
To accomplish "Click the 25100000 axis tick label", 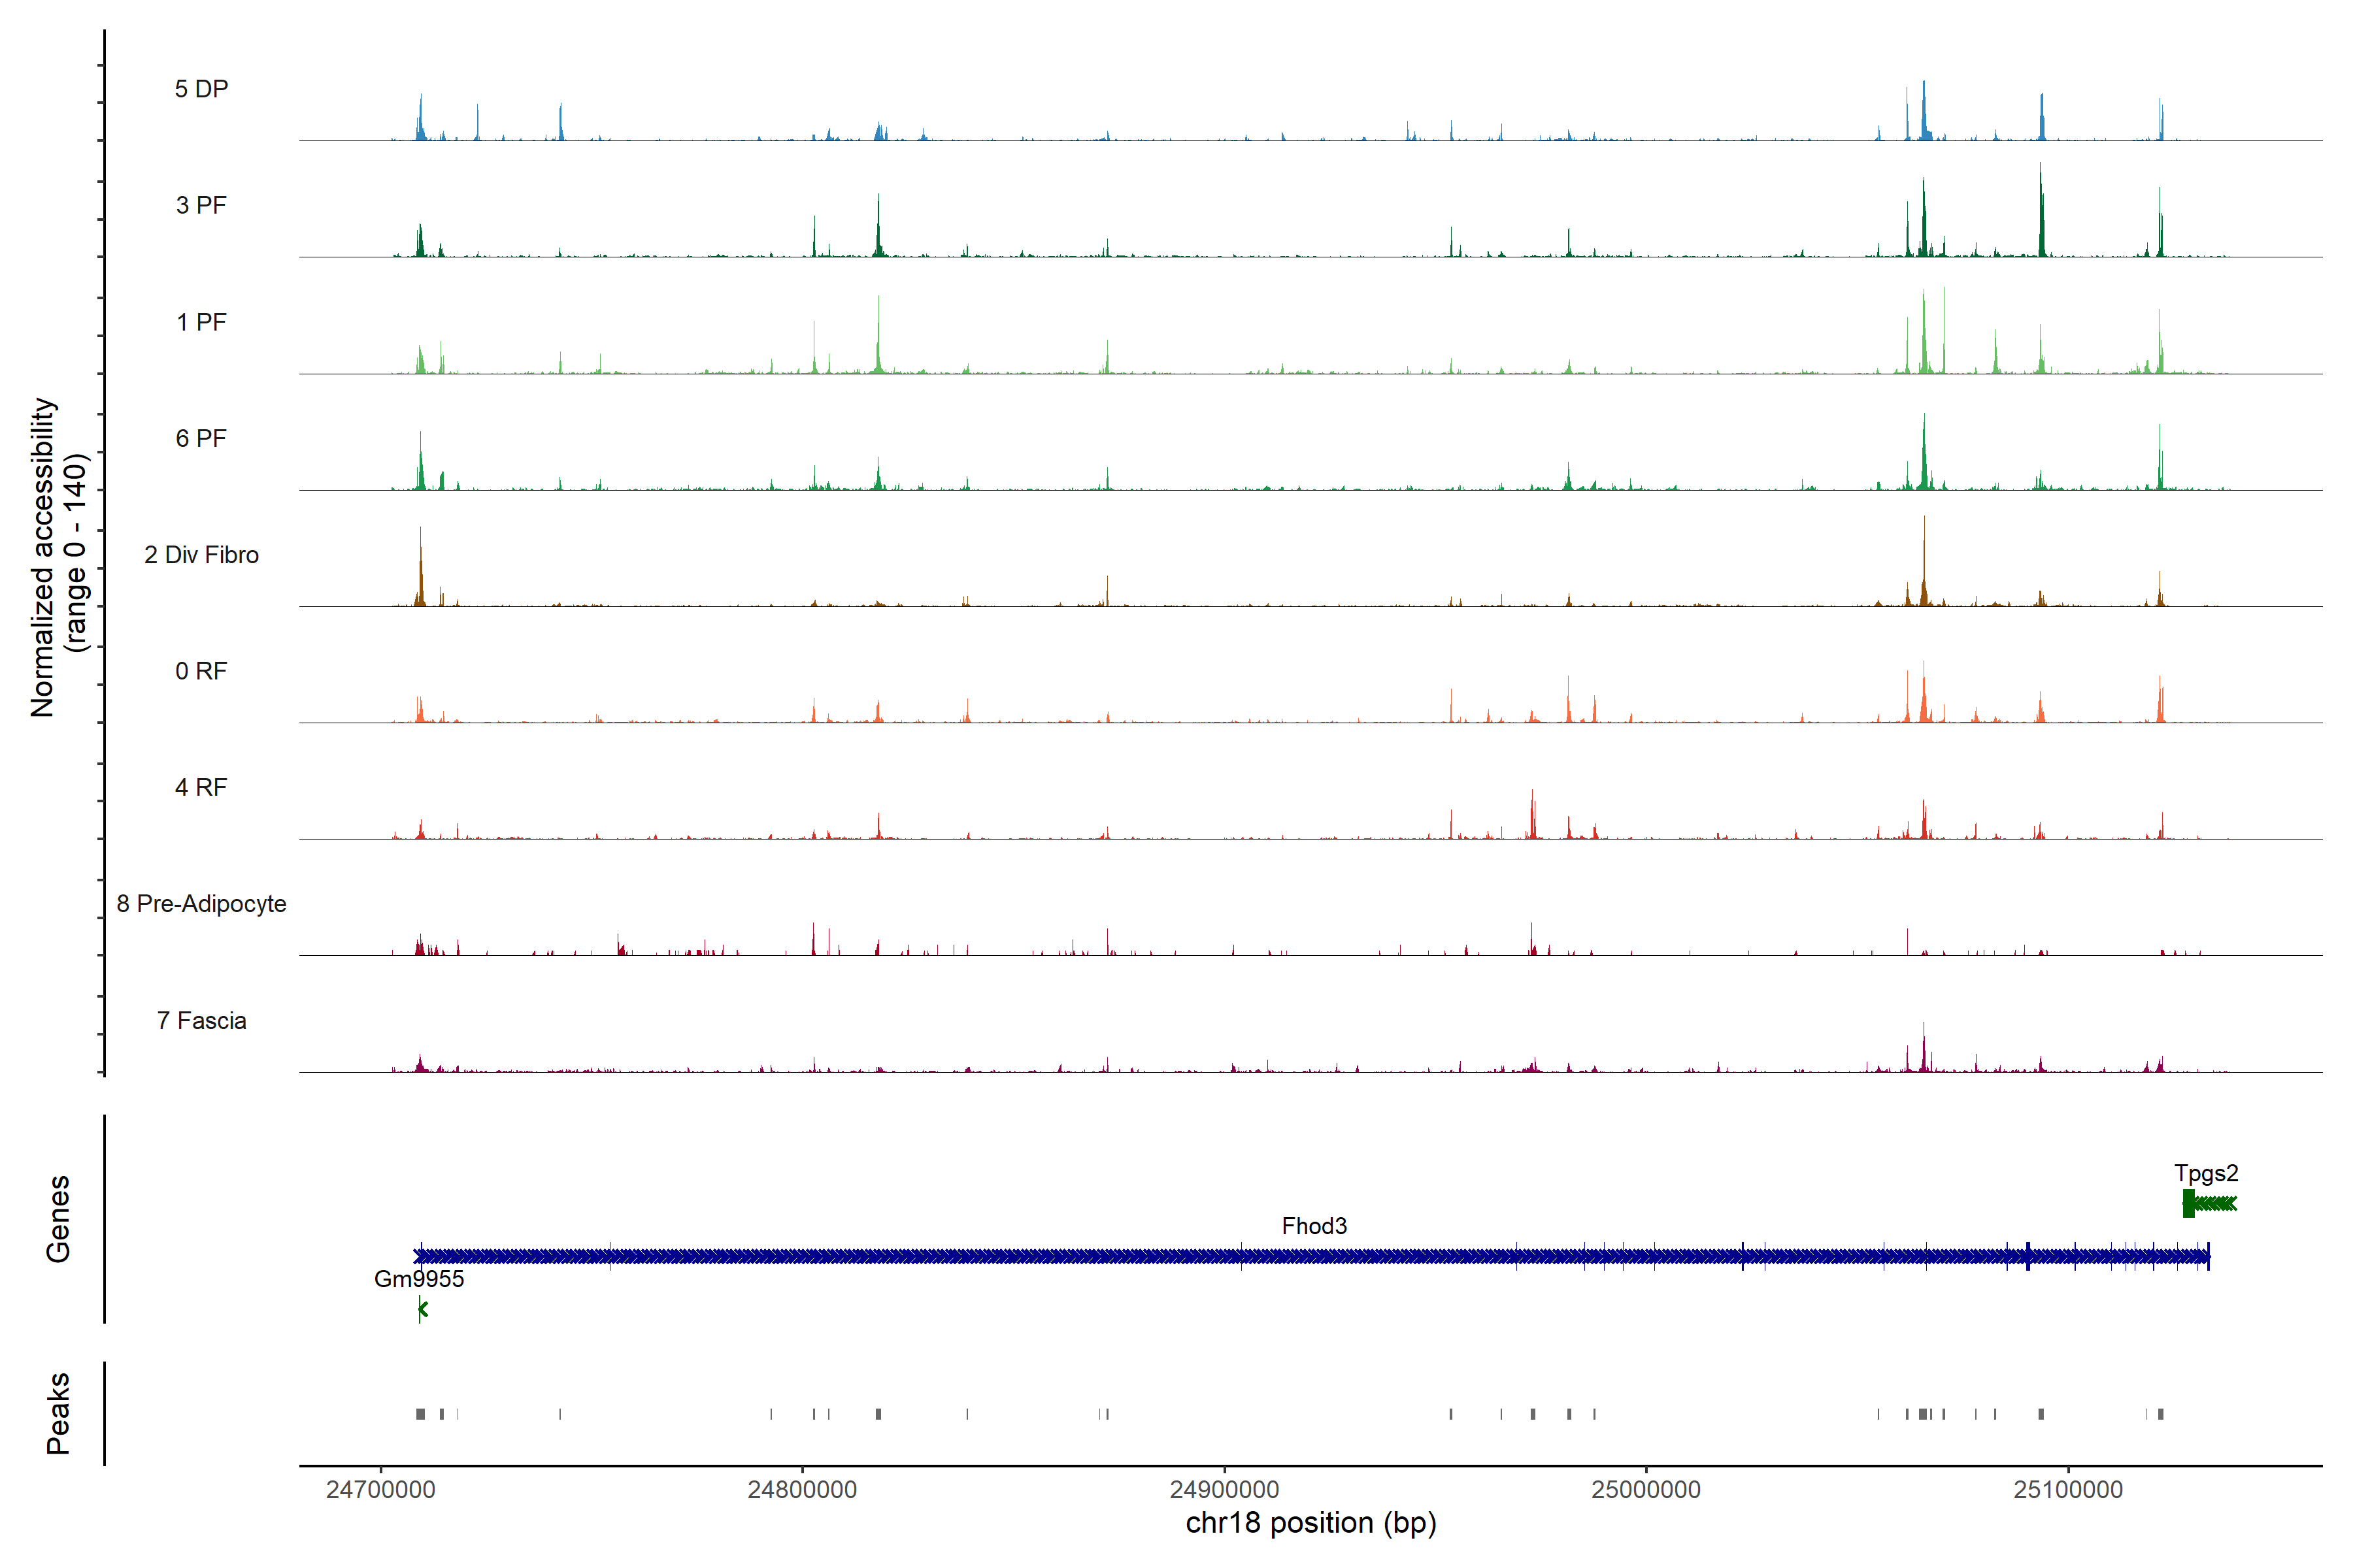I will click(x=2068, y=1489).
